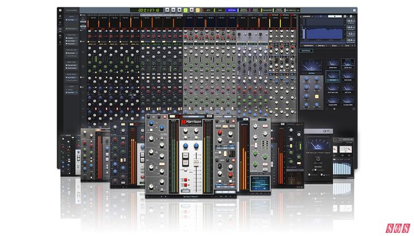Click the large VU meter in right panel

tap(311, 66)
